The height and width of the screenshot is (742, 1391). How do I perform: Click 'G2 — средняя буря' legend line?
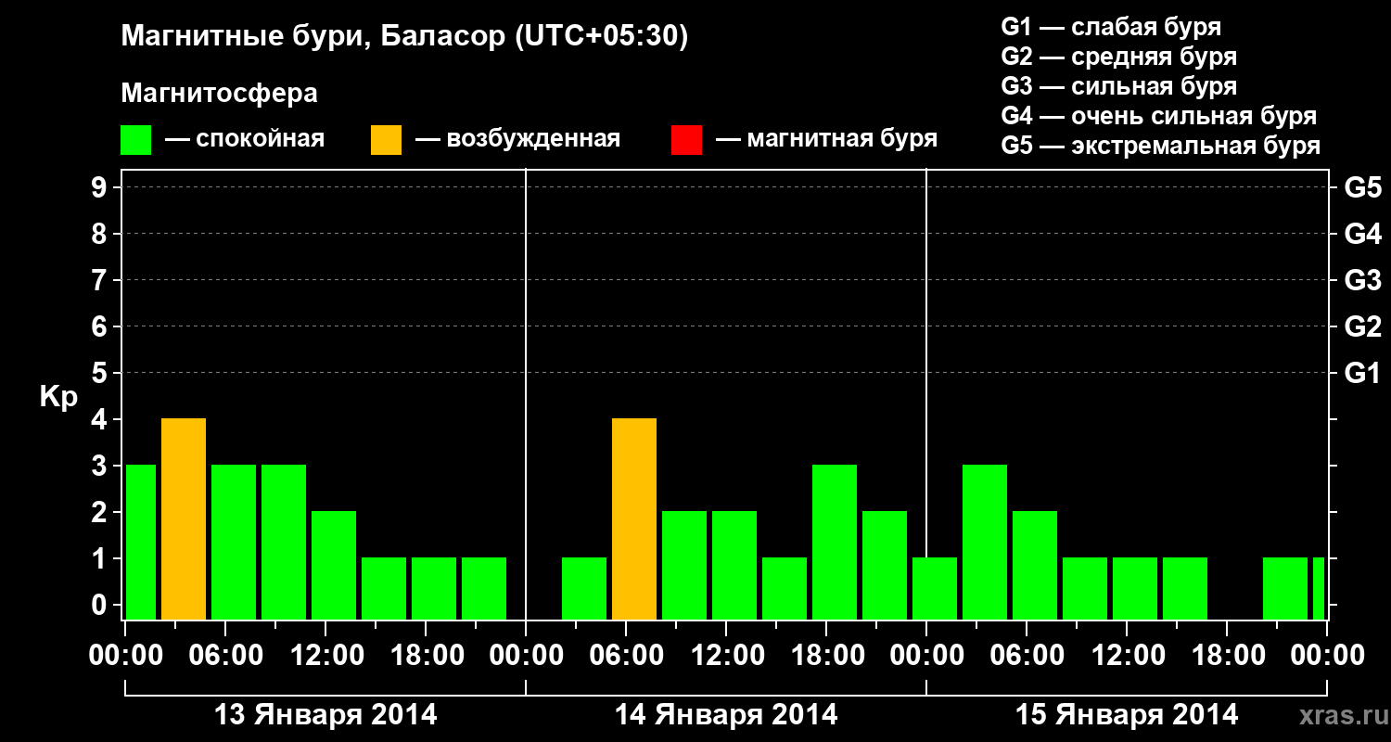pyautogui.click(x=1118, y=57)
